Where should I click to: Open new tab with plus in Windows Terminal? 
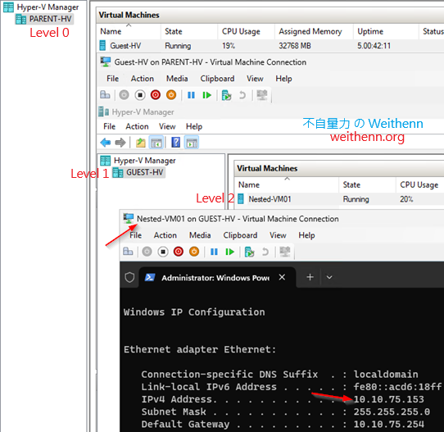(x=310, y=277)
